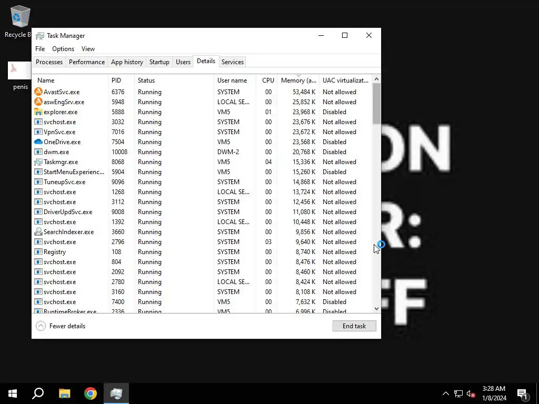Sort by the Status column header
This screenshot has height=404, width=539.
pyautogui.click(x=174, y=80)
